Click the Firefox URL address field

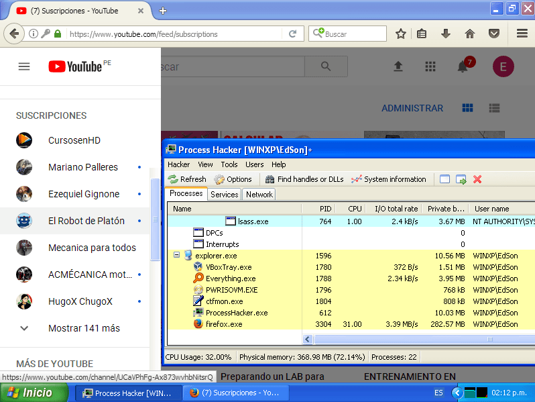[x=174, y=34]
